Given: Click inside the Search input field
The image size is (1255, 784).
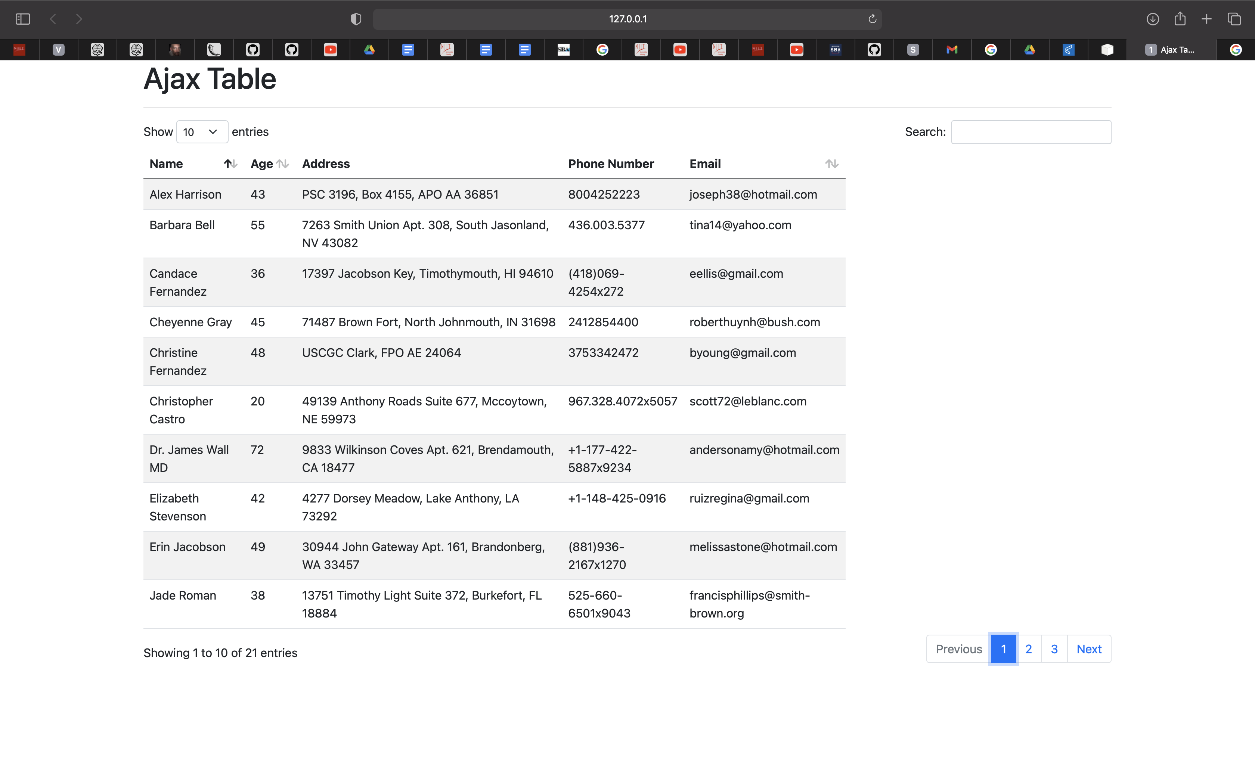Looking at the screenshot, I should tap(1031, 132).
